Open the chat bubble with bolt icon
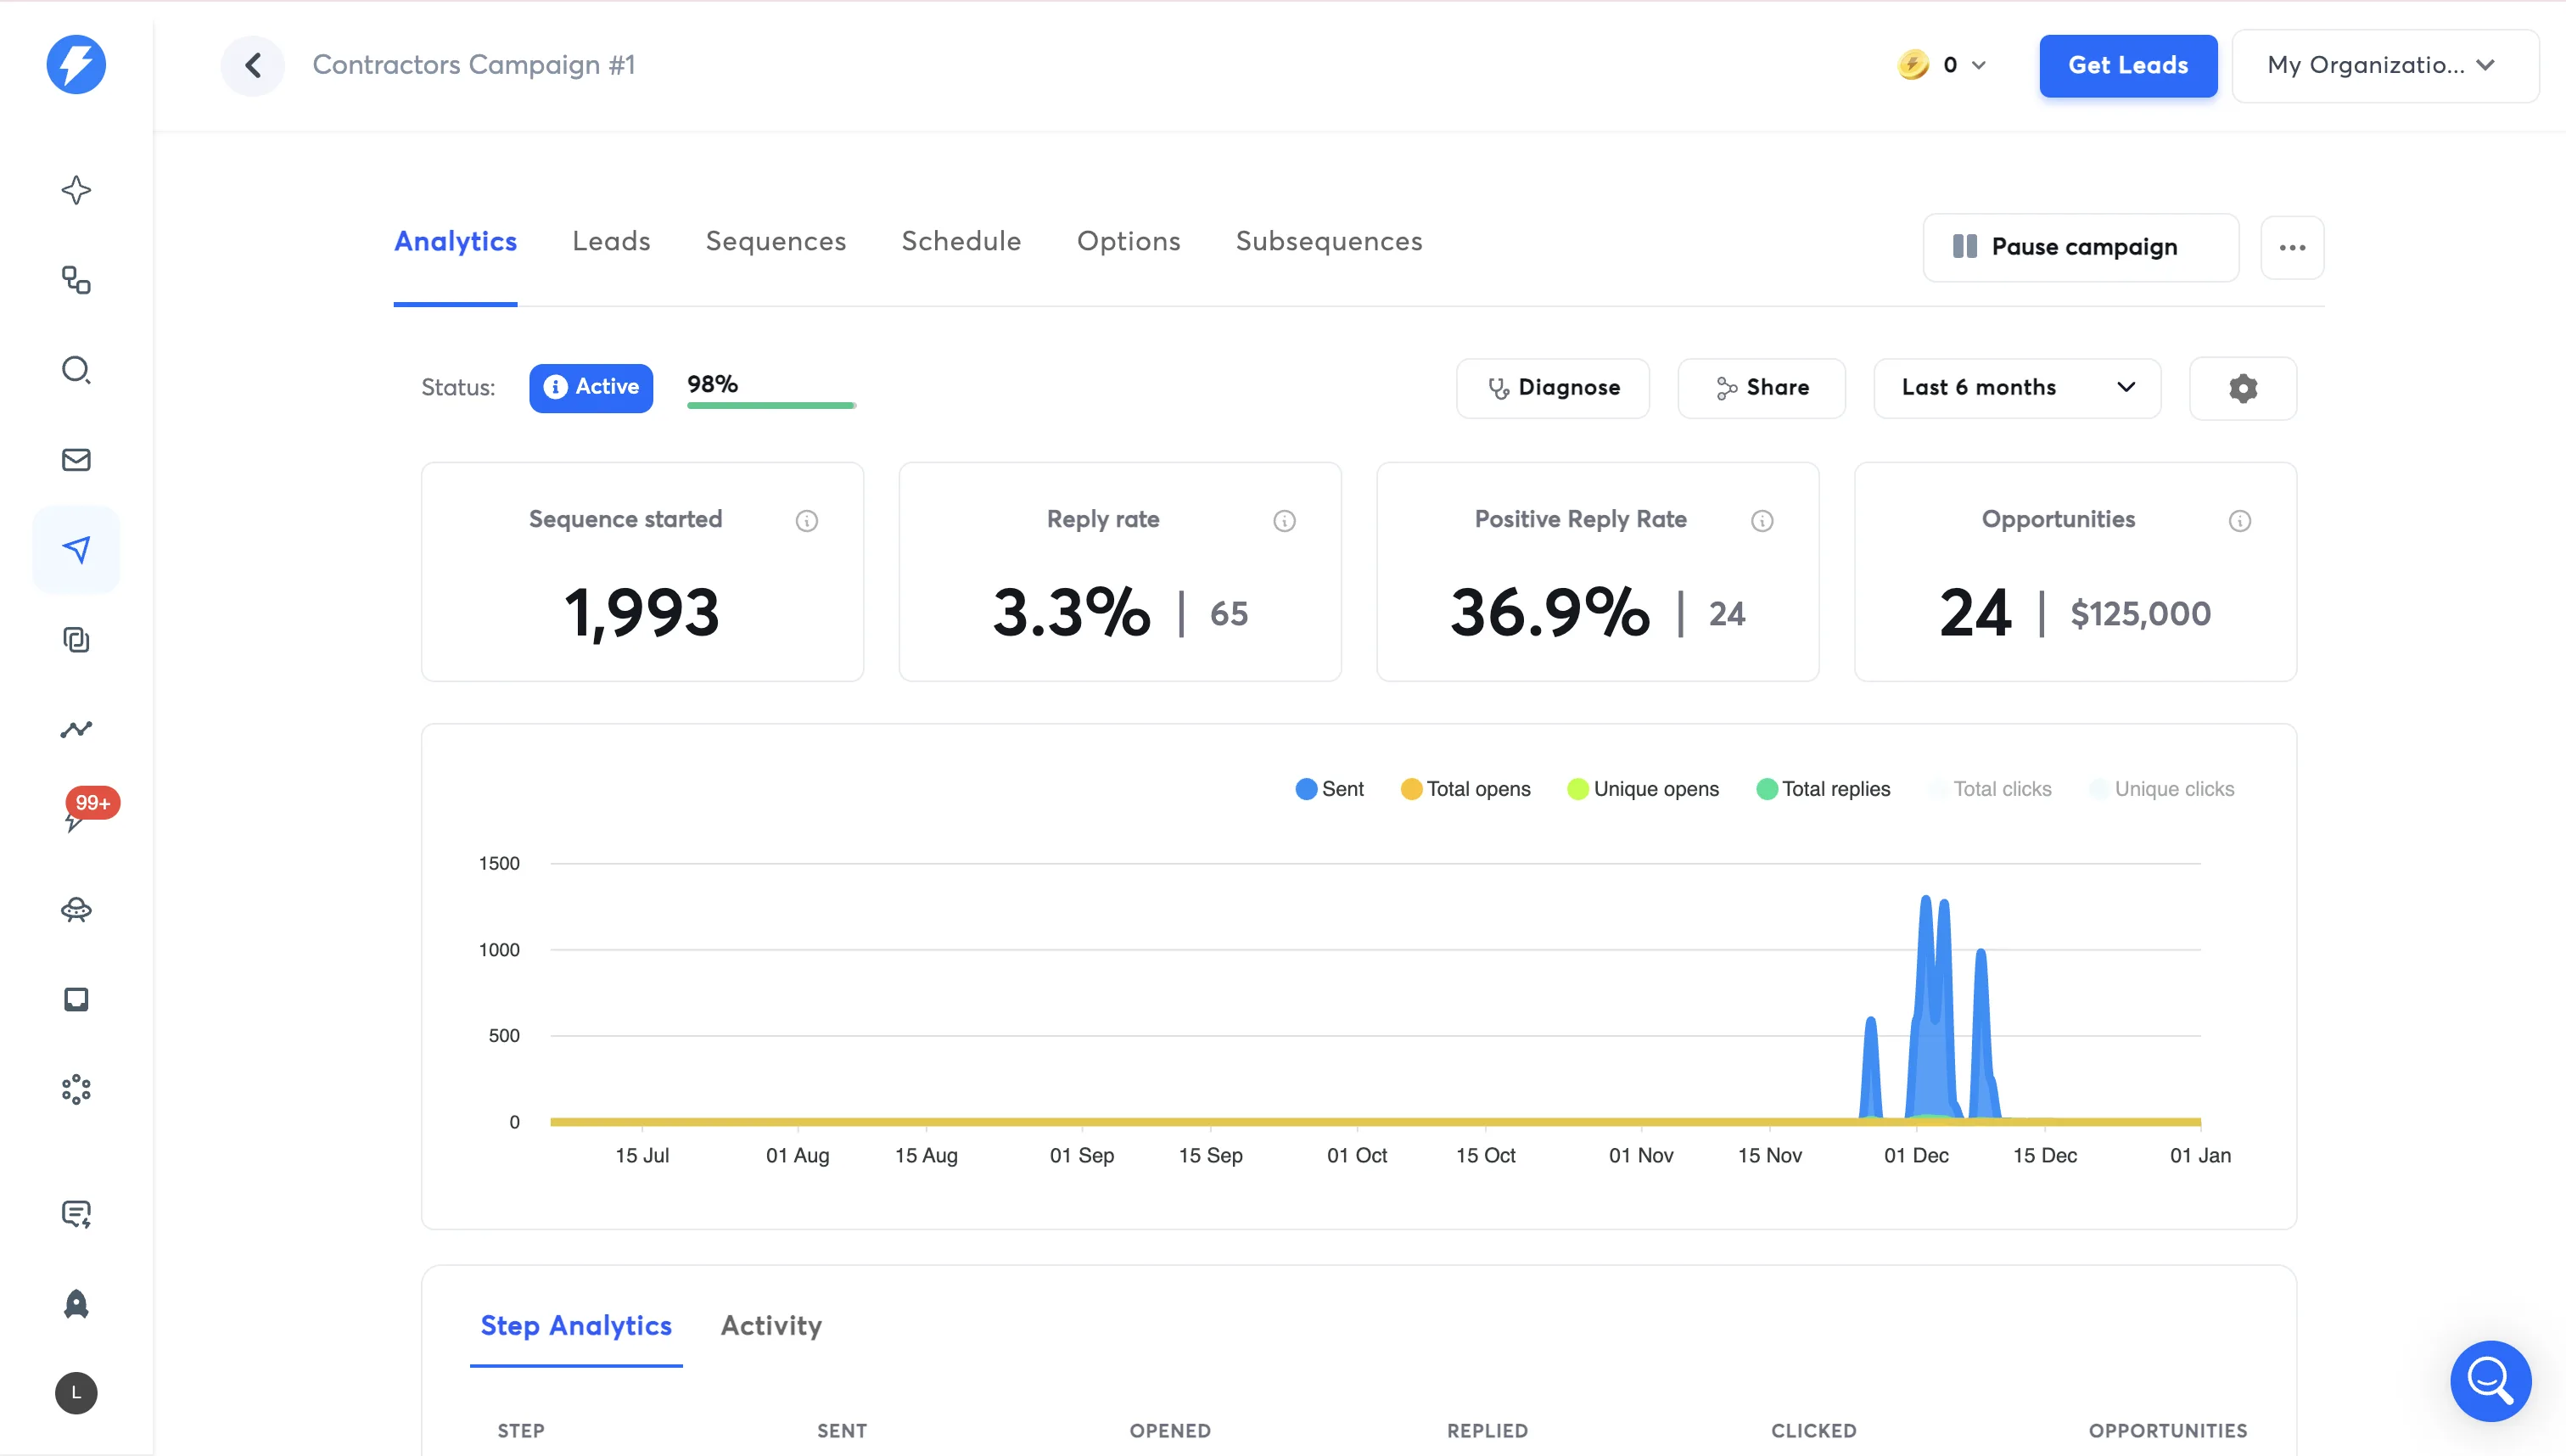 coord(76,1214)
